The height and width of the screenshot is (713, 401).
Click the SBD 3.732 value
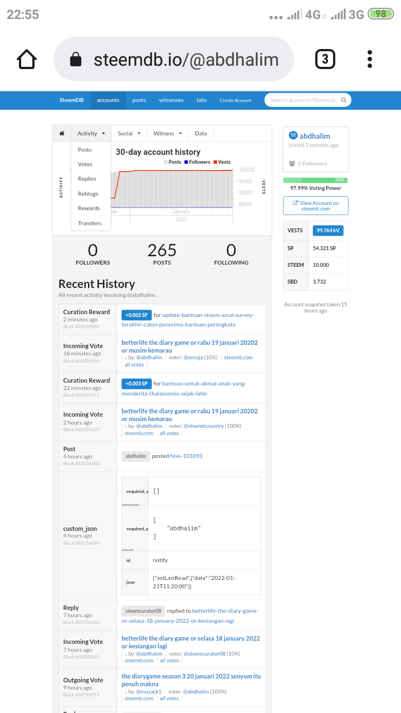click(320, 282)
